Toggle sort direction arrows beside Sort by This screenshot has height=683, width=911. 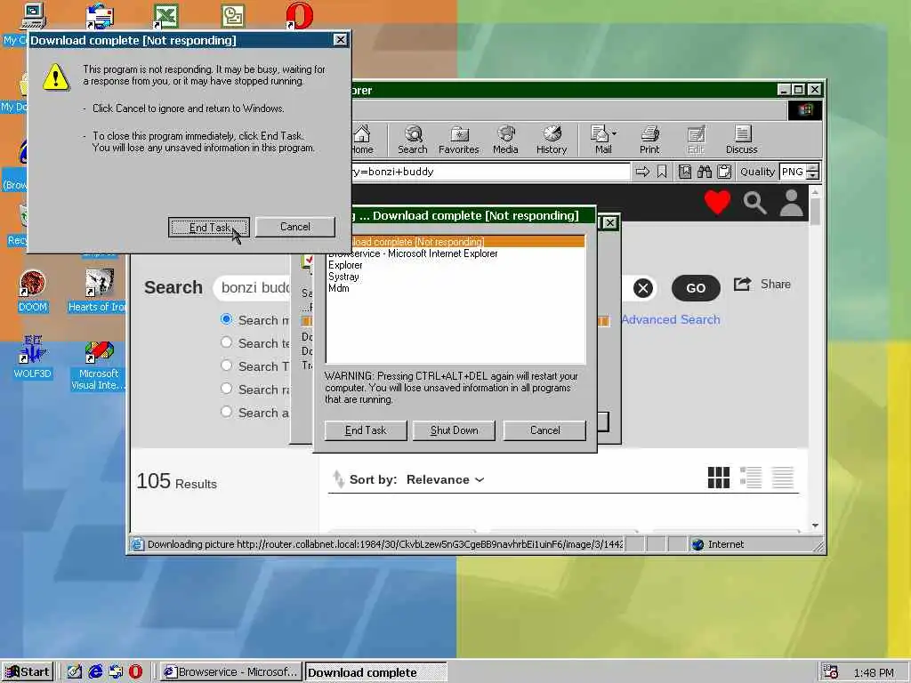338,479
